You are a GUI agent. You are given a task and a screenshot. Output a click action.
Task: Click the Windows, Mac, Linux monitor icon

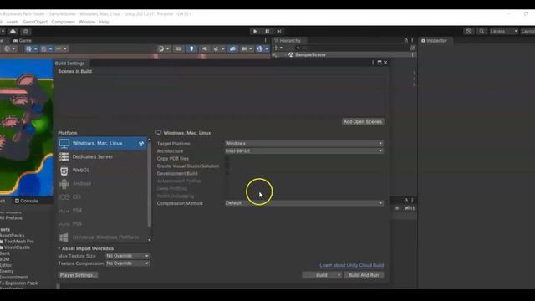coord(64,143)
